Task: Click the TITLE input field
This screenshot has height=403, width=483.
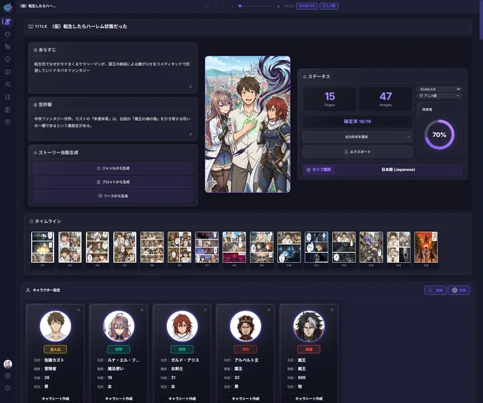Action: click(248, 26)
